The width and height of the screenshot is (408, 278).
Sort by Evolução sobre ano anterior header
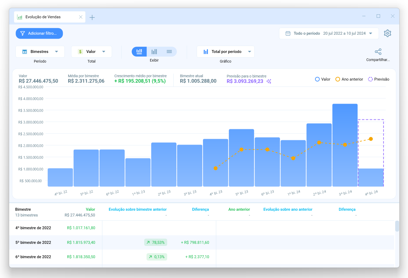(x=288, y=209)
